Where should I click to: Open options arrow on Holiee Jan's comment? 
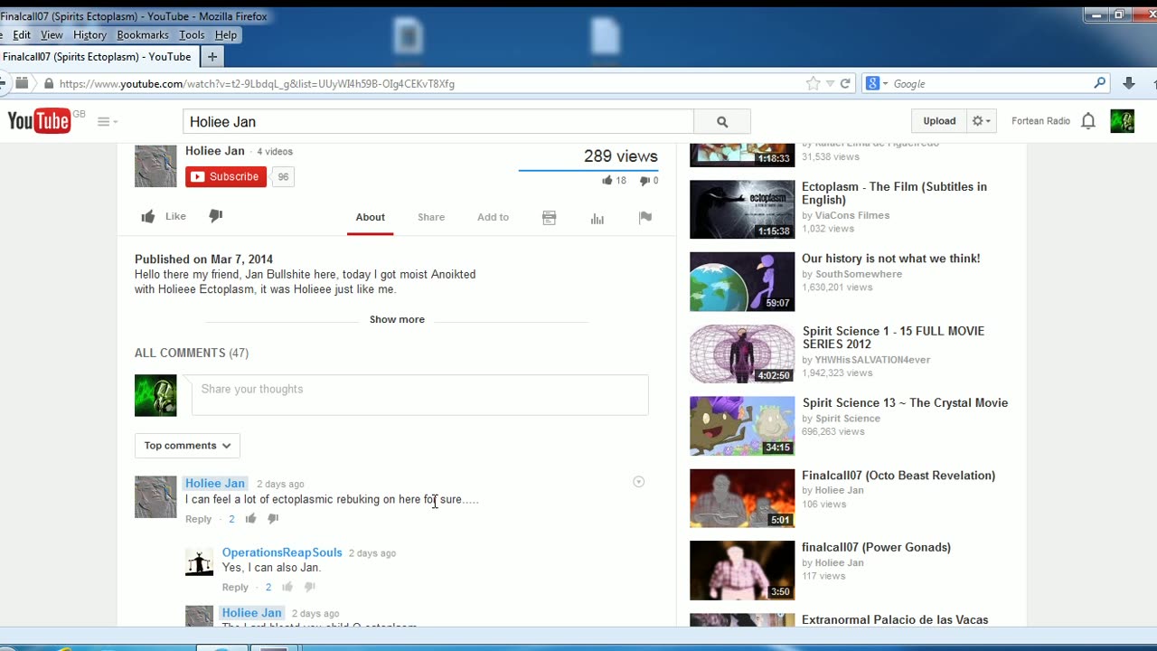(x=638, y=482)
